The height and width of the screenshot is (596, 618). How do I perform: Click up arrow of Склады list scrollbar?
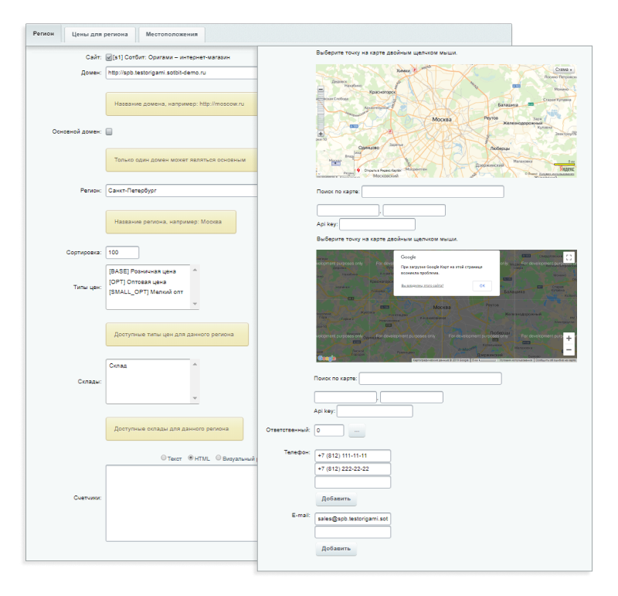(195, 364)
